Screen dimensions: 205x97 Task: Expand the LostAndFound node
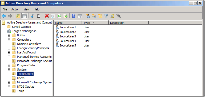click(x=9, y=53)
